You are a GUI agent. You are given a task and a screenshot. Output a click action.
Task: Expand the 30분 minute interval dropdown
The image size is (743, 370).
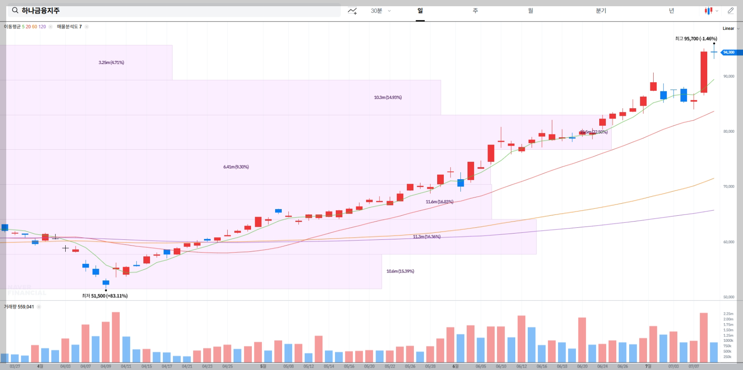pos(381,11)
